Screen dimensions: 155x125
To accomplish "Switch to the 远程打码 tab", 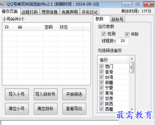I will pyautogui.click(x=30, y=12).
